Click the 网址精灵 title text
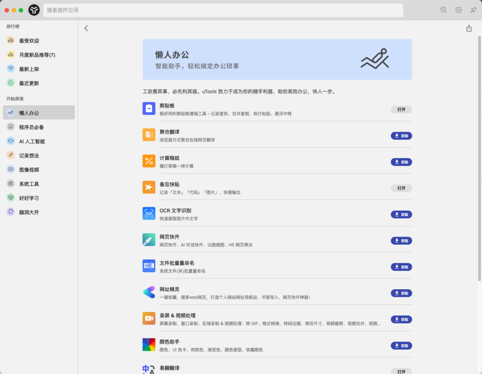482x374 pixels. pyautogui.click(x=170, y=289)
